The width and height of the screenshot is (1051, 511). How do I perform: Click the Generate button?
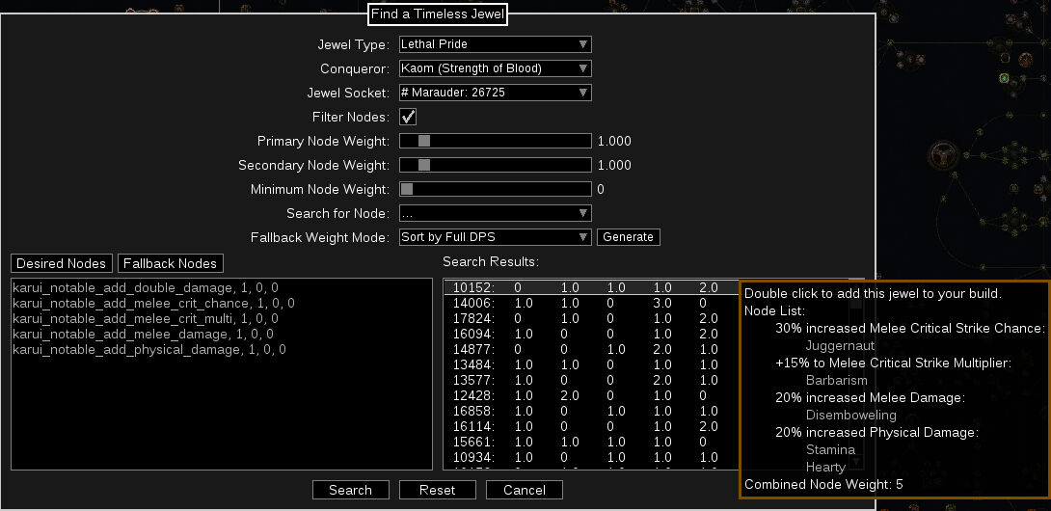628,237
